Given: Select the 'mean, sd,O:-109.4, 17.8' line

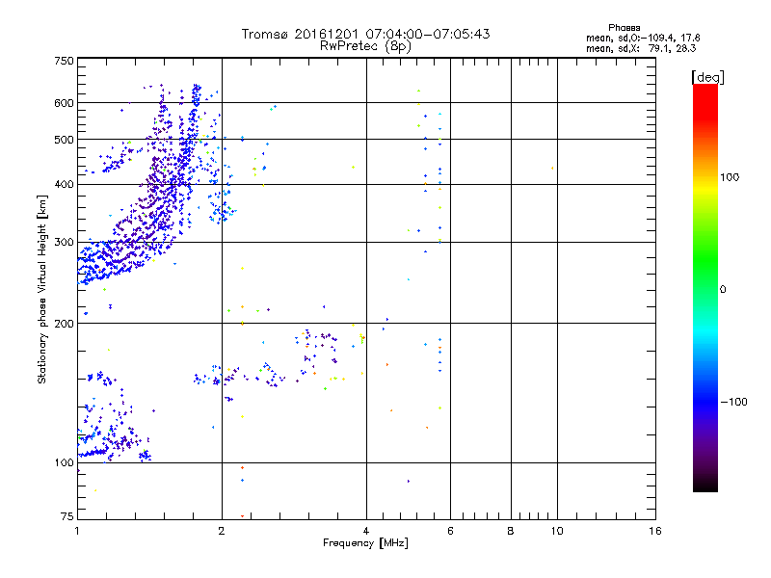Looking at the screenshot, I should 643,38.
